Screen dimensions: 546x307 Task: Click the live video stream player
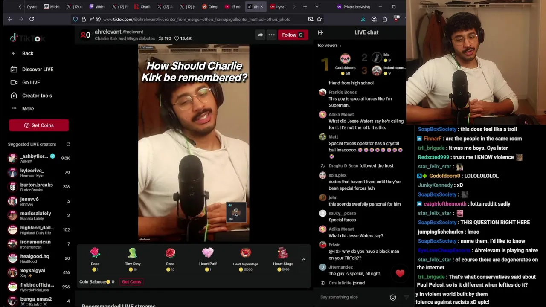click(x=194, y=143)
